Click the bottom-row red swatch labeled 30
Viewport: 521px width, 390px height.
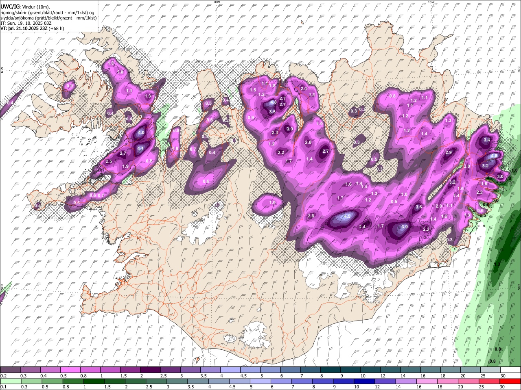click(x=510, y=381)
